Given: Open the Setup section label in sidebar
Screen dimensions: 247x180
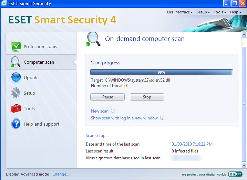Looking at the screenshot, I should tap(29, 93).
